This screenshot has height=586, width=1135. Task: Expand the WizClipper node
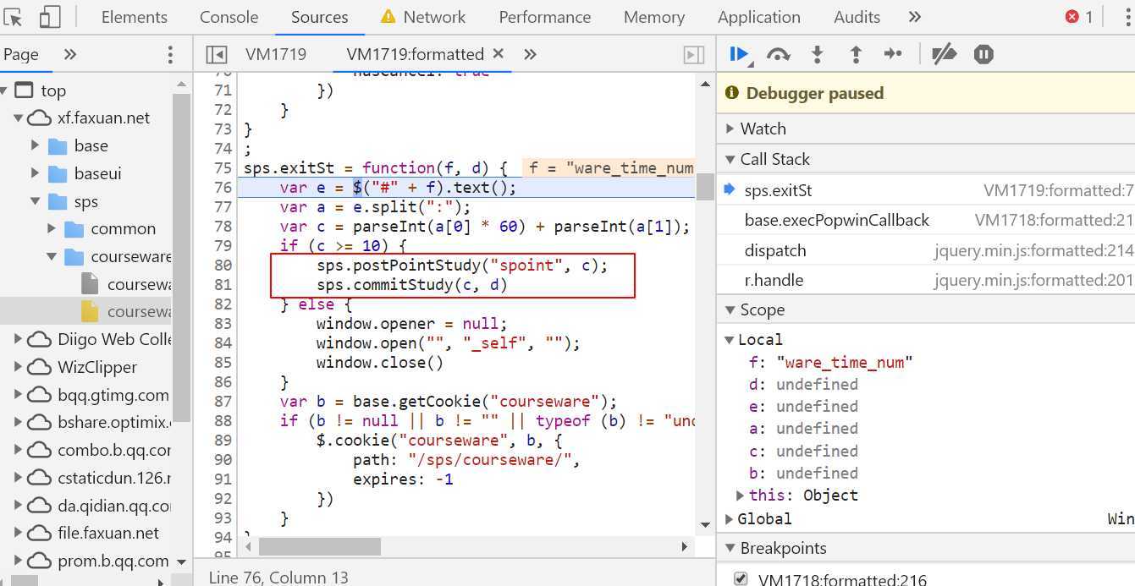coord(19,367)
